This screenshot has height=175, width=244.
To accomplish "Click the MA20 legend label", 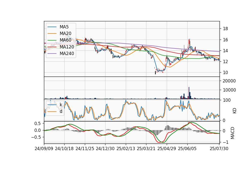I will point(66,33).
